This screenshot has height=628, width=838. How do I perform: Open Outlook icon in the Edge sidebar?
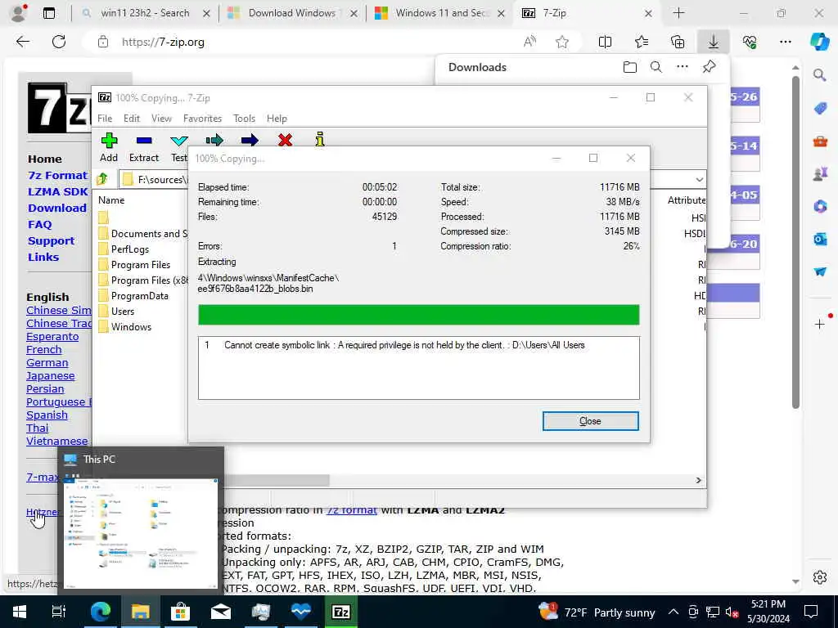[x=820, y=239]
